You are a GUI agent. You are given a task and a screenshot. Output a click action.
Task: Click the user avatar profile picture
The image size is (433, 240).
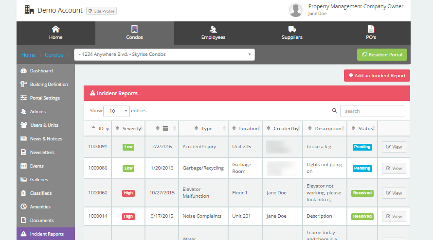pyautogui.click(x=296, y=10)
